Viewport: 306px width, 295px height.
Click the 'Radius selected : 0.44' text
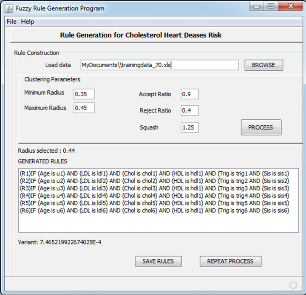point(46,151)
